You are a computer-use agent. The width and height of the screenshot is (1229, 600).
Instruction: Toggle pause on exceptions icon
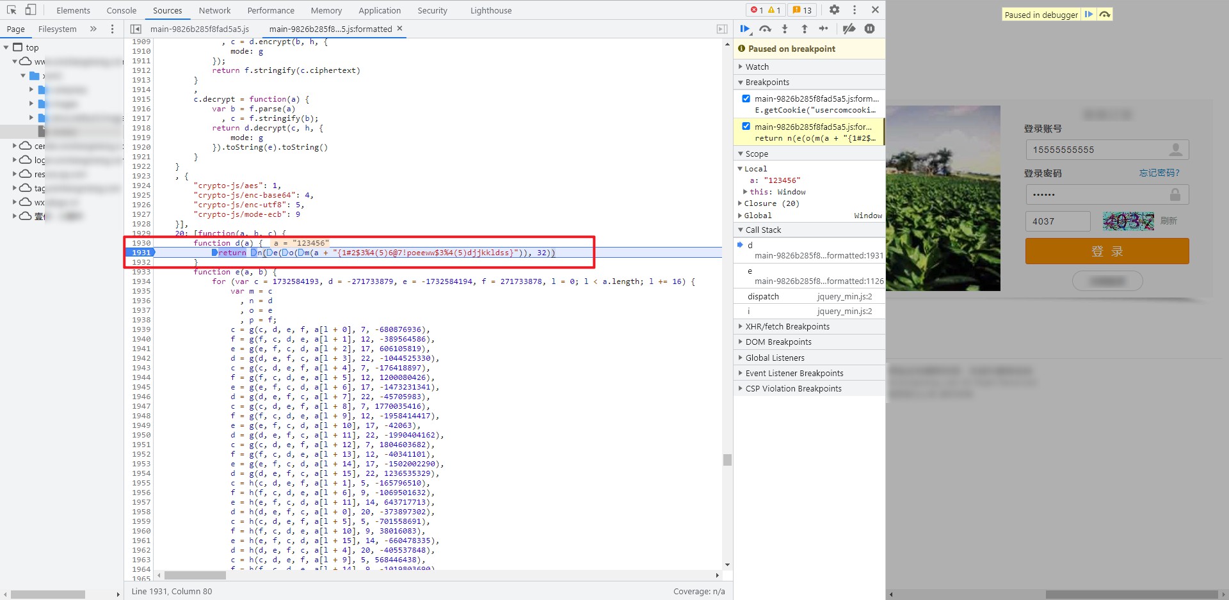[869, 29]
